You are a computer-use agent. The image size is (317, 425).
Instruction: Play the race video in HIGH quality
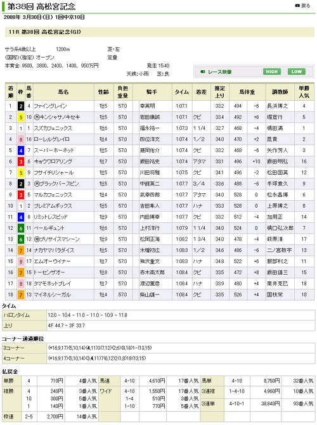tap(272, 72)
